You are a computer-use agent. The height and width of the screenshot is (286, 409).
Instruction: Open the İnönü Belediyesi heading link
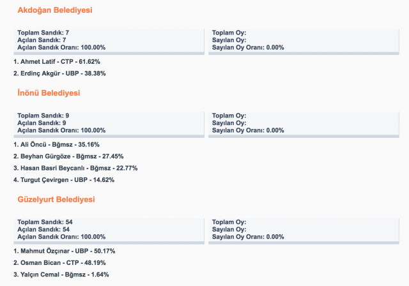coord(49,93)
